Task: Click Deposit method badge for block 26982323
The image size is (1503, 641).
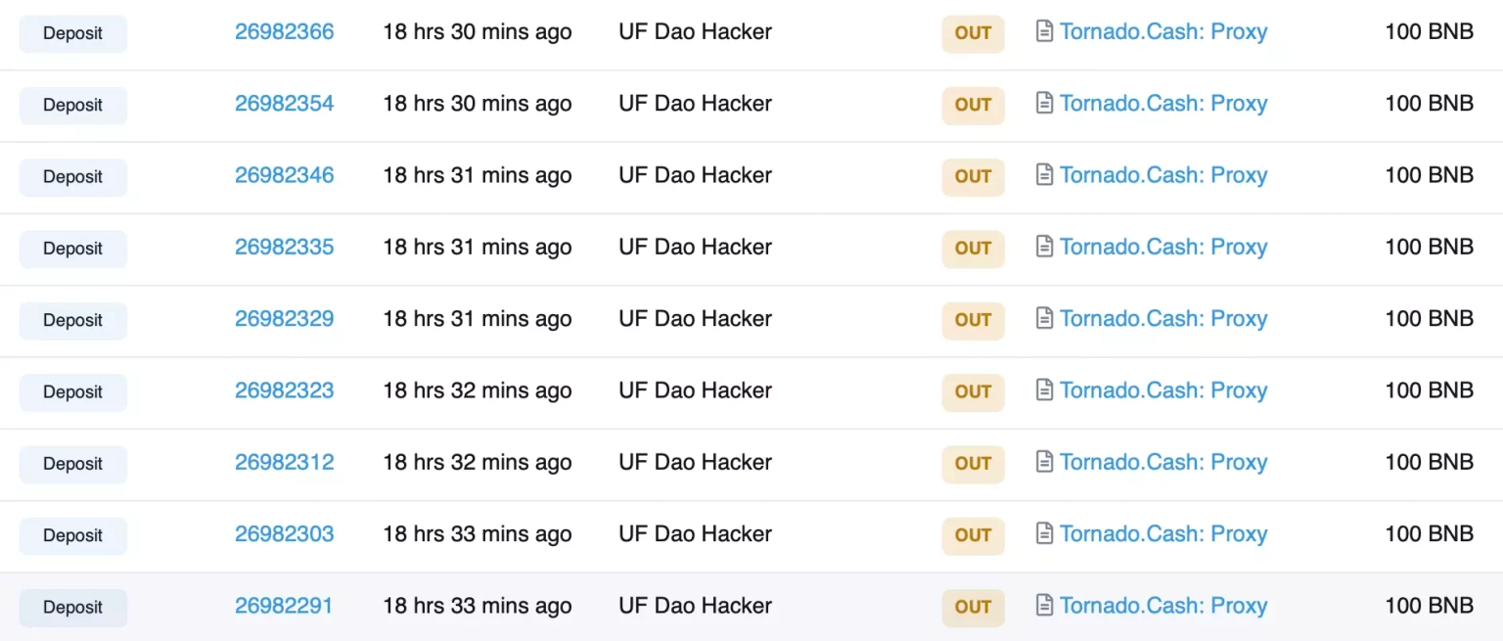Action: [72, 391]
